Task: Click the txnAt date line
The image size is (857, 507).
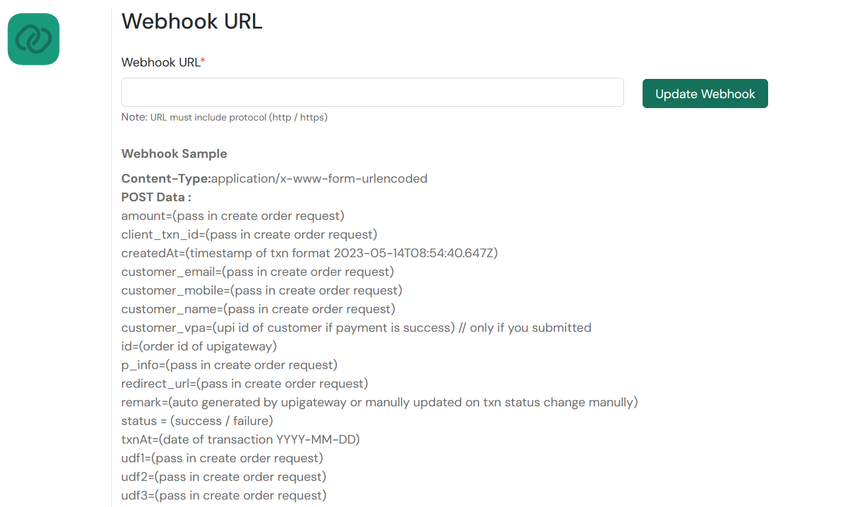Action: [241, 440]
